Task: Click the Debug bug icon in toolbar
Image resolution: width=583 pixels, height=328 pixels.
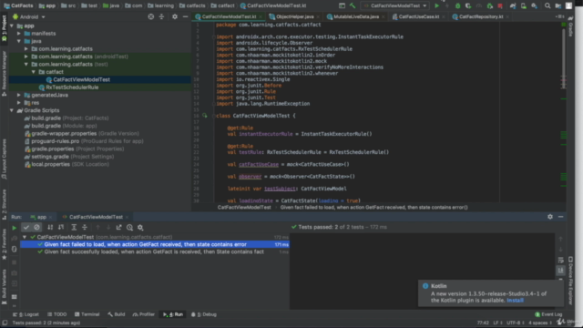Action: (457, 5)
